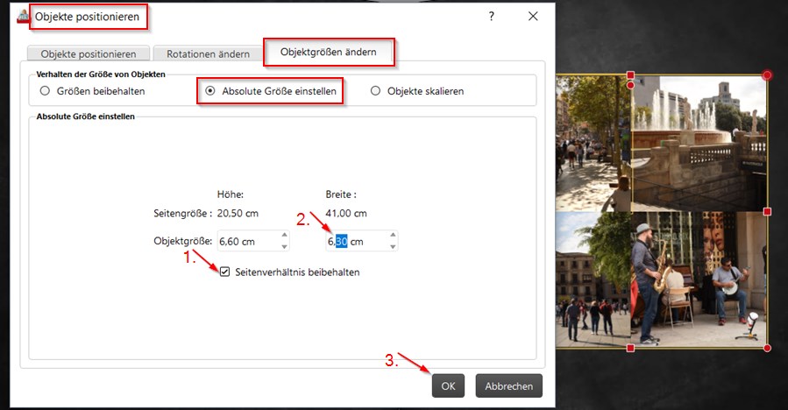Screen dimensions: 788x410
Task: Select the Größen beibehalten radio option
Action: click(x=45, y=91)
